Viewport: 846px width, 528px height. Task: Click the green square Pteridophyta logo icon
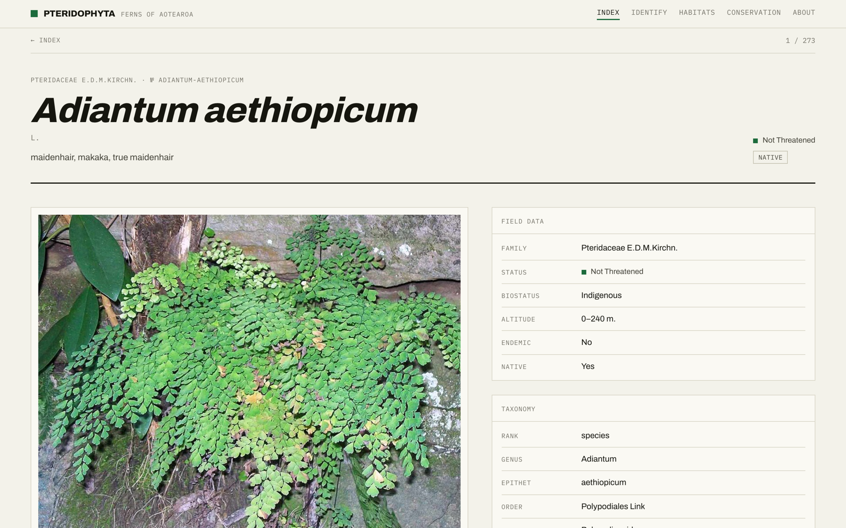[x=34, y=14]
